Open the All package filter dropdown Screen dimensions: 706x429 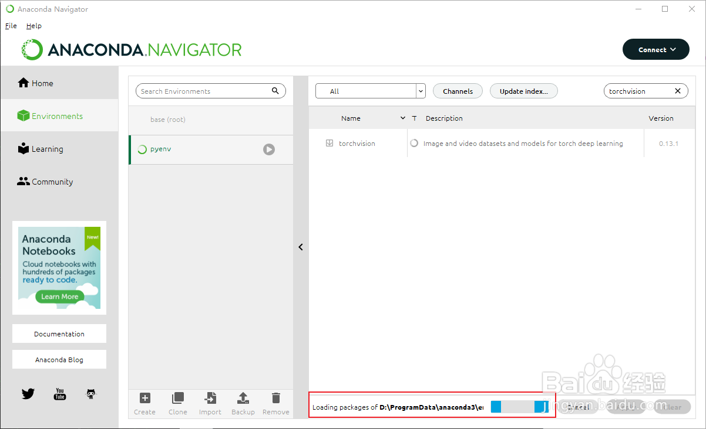click(370, 91)
